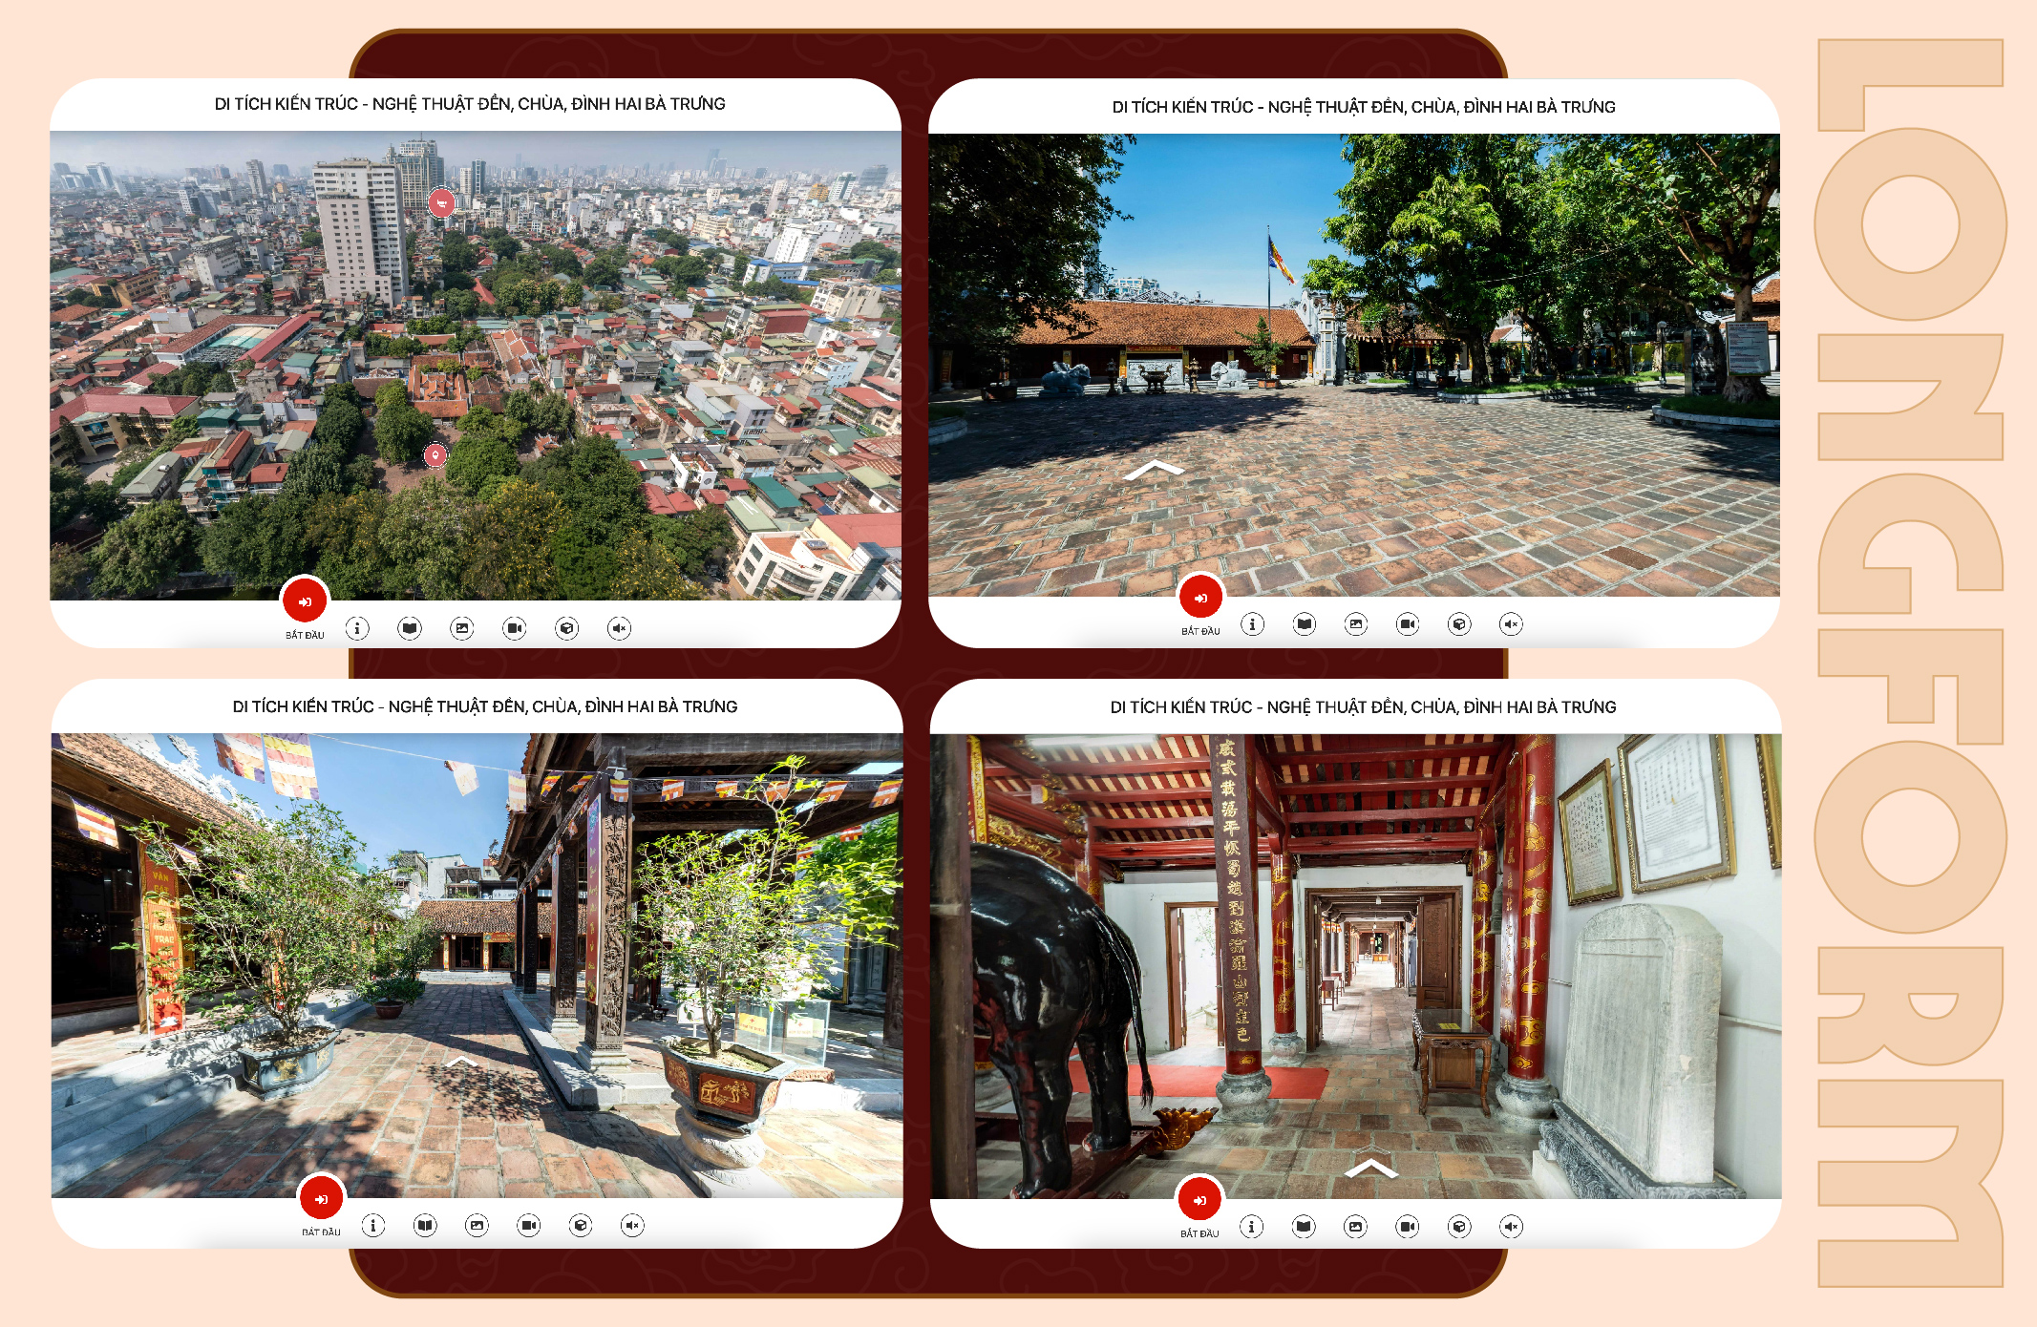2037x1327 pixels.
Task: Click red hotspot marker beside the tall building
Action: click(440, 202)
